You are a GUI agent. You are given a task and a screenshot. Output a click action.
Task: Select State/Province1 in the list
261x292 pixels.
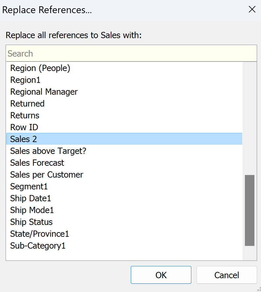coord(39,234)
